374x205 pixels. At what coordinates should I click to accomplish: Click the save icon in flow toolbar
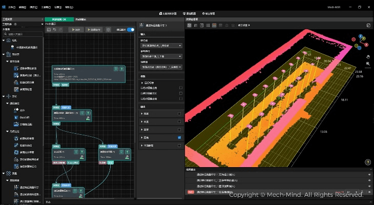pyautogui.click(x=48, y=30)
